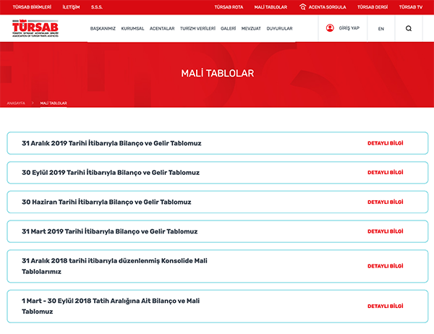
Task: Open TÜRSAB Dergi link
Action: (x=373, y=7)
